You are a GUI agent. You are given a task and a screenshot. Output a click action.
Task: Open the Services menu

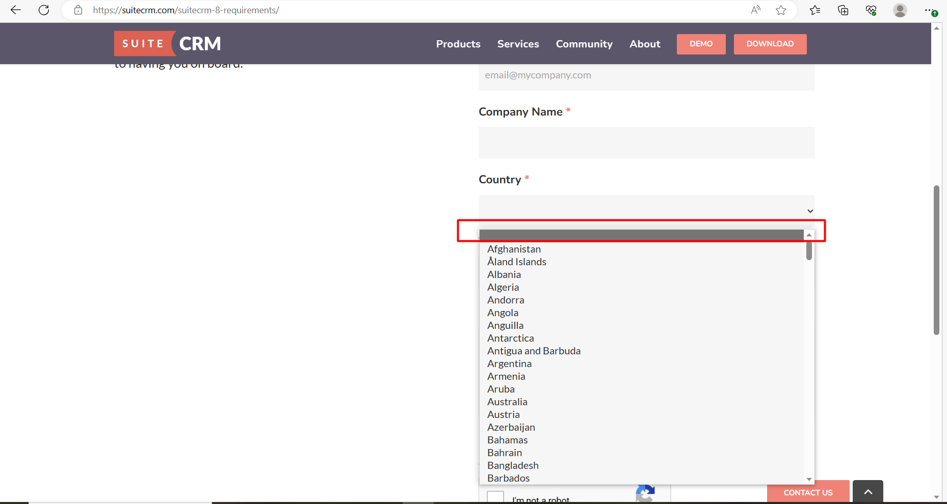point(518,44)
